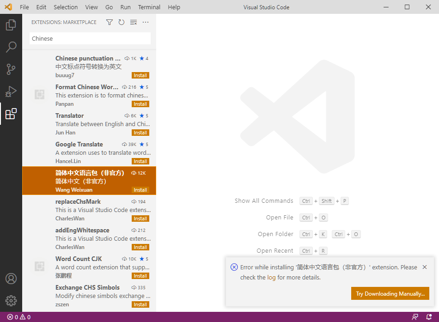
Task: Refresh the extensions list
Action: tap(121, 22)
